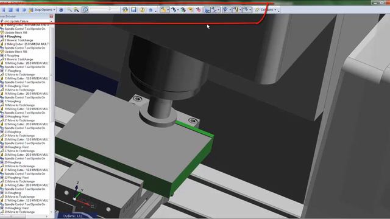
Task: Open the Colours toolbar menu
Action: coord(266,10)
